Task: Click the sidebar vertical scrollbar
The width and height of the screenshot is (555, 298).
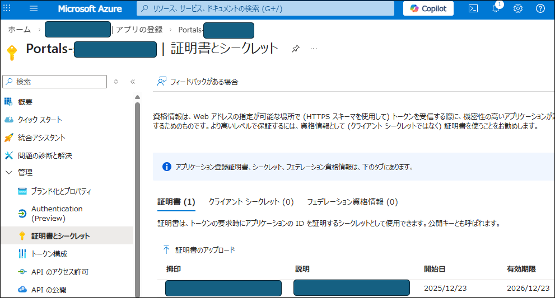Action: [137, 196]
